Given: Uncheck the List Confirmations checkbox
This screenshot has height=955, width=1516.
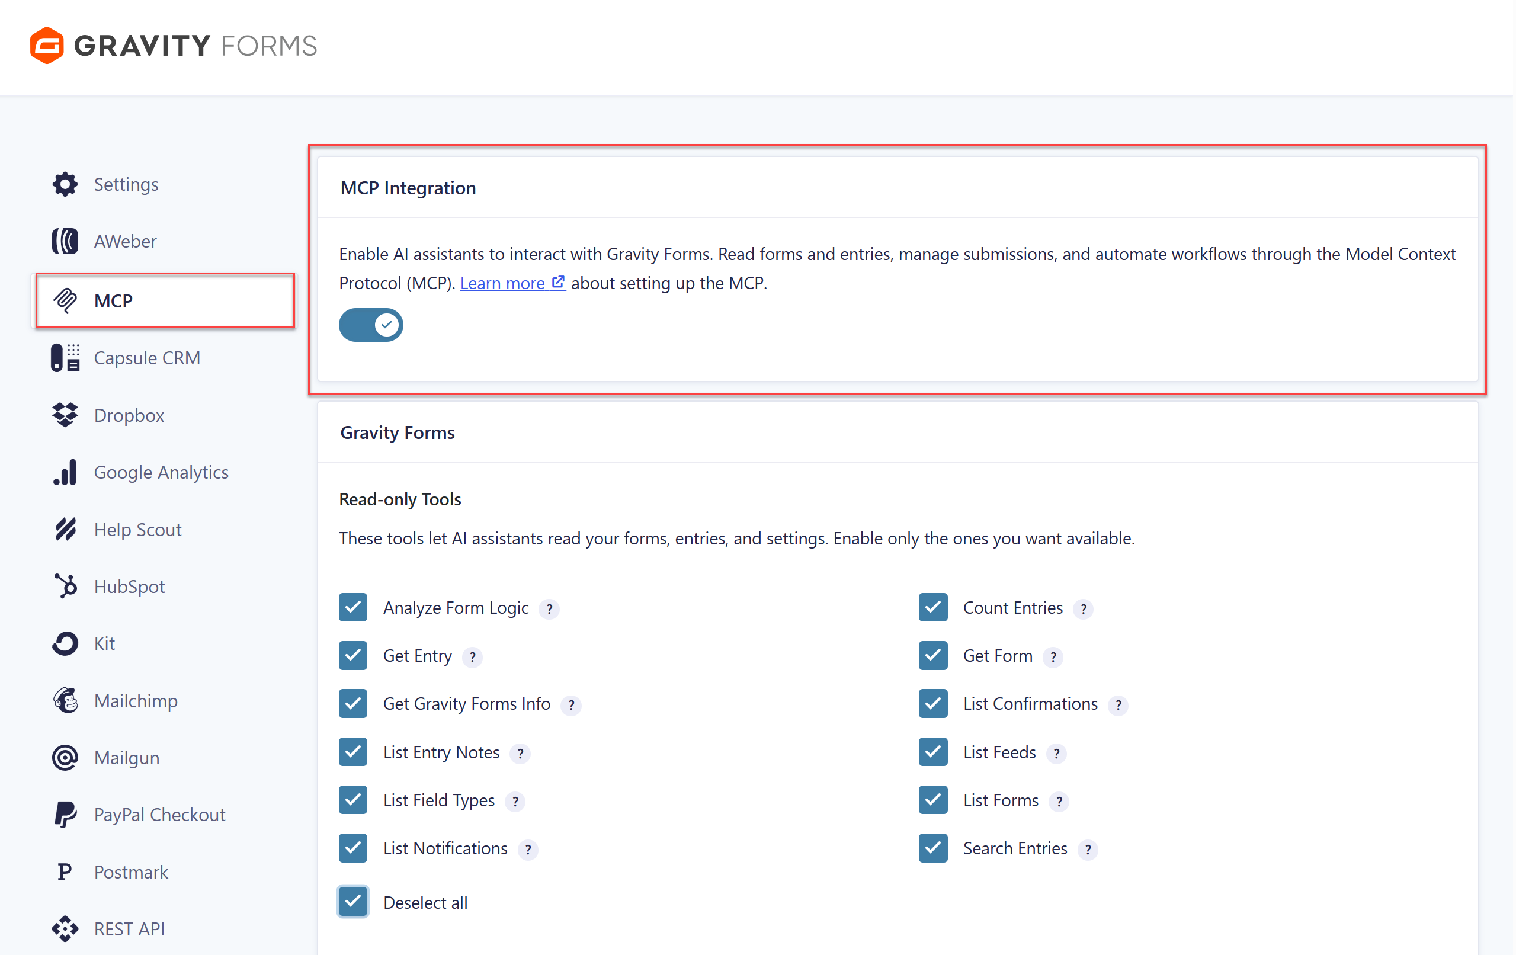Looking at the screenshot, I should (933, 703).
